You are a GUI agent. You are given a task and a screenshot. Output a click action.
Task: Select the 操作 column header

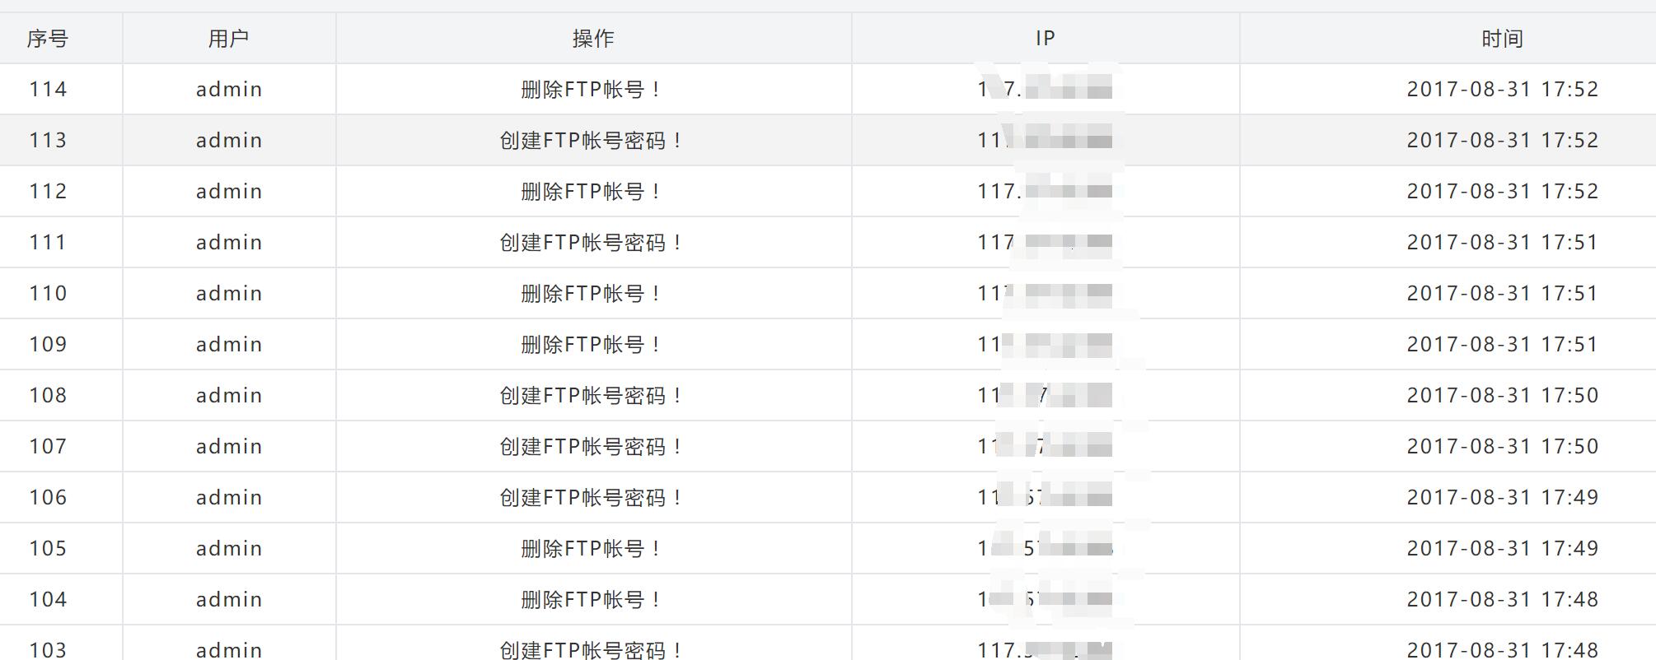pyautogui.click(x=593, y=39)
